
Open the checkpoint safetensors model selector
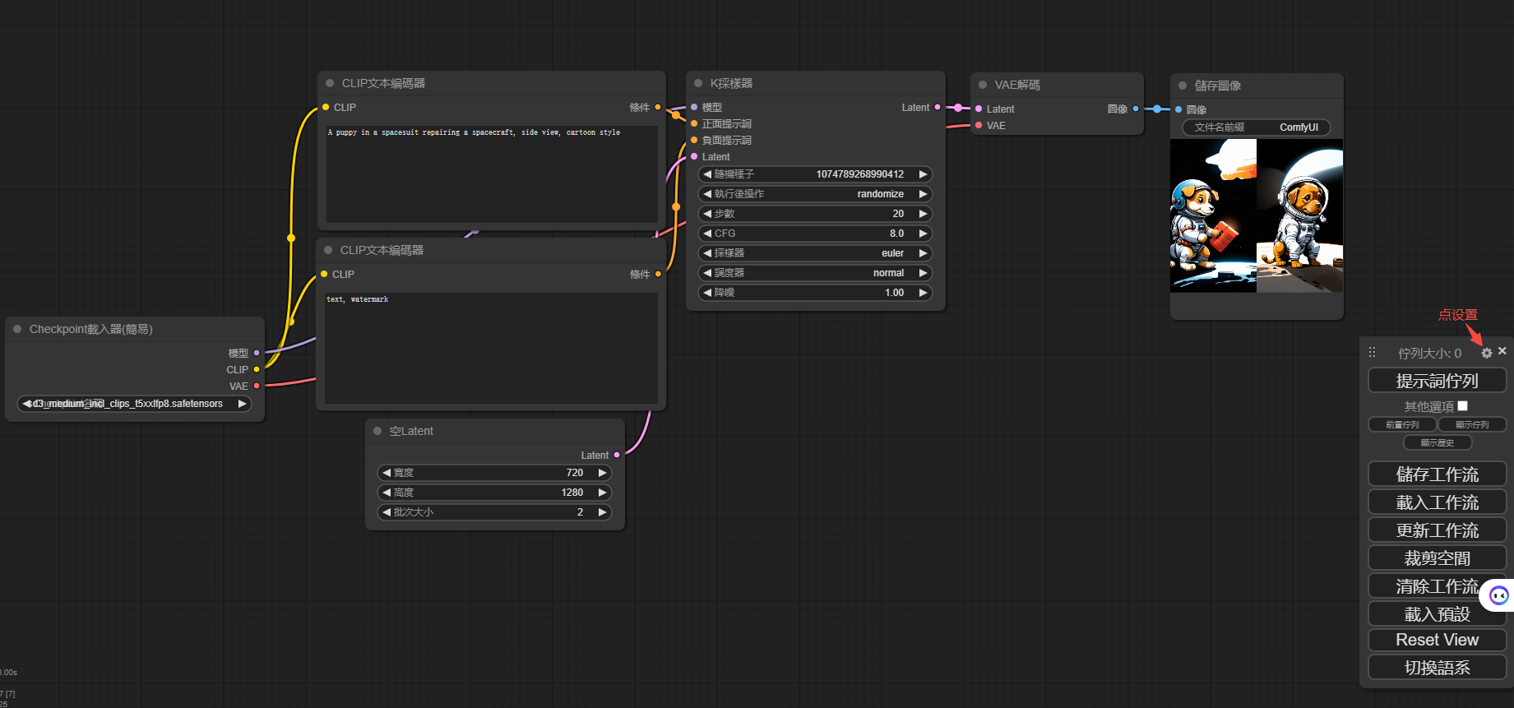tap(134, 404)
